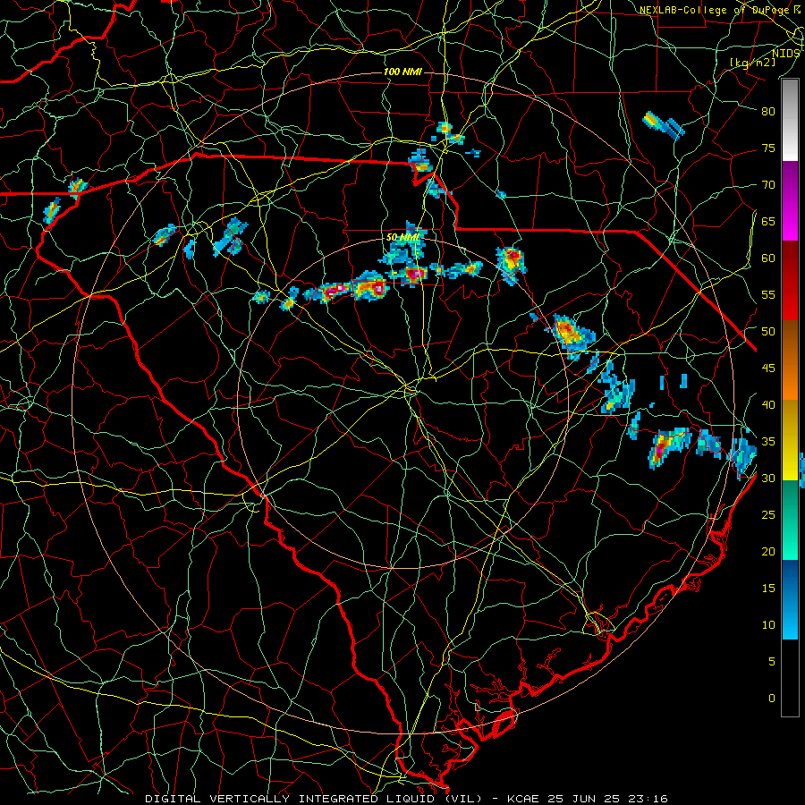
Task: Click color scale value 30
Action: click(x=768, y=478)
